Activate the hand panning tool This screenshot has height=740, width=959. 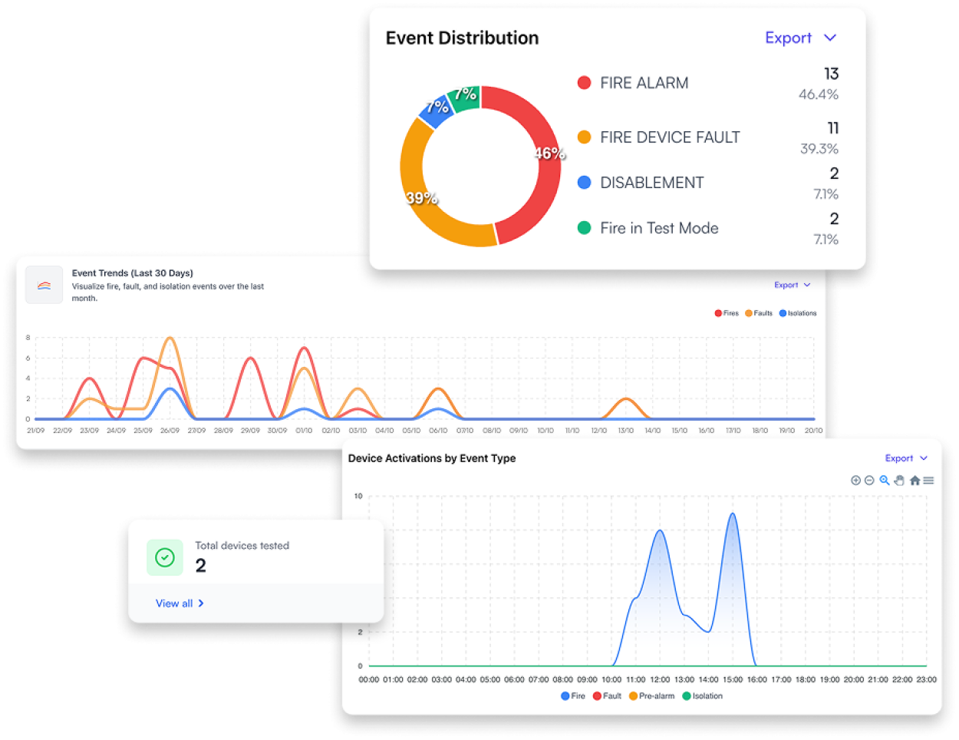899,481
